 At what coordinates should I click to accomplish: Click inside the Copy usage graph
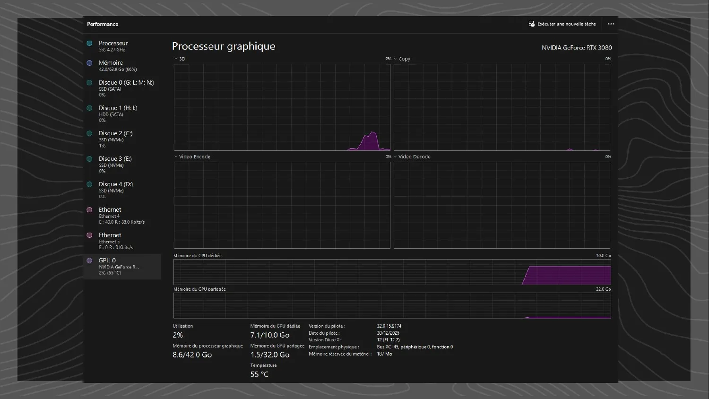click(x=501, y=107)
